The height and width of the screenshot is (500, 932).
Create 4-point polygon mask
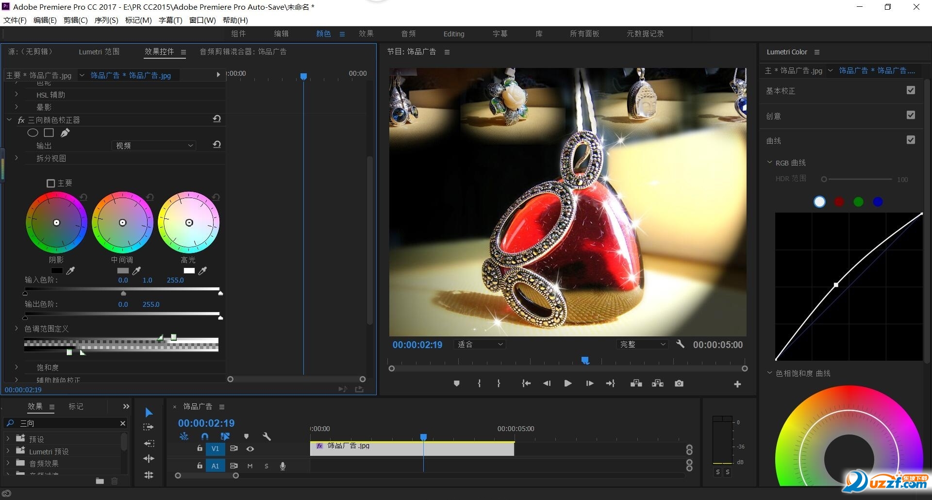49,133
